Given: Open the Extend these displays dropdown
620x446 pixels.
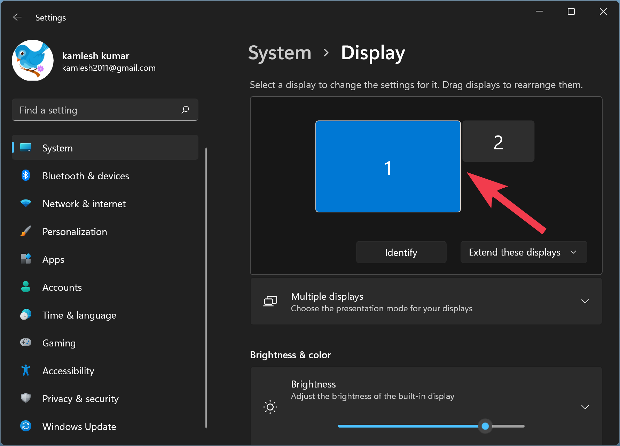Looking at the screenshot, I should [x=524, y=252].
